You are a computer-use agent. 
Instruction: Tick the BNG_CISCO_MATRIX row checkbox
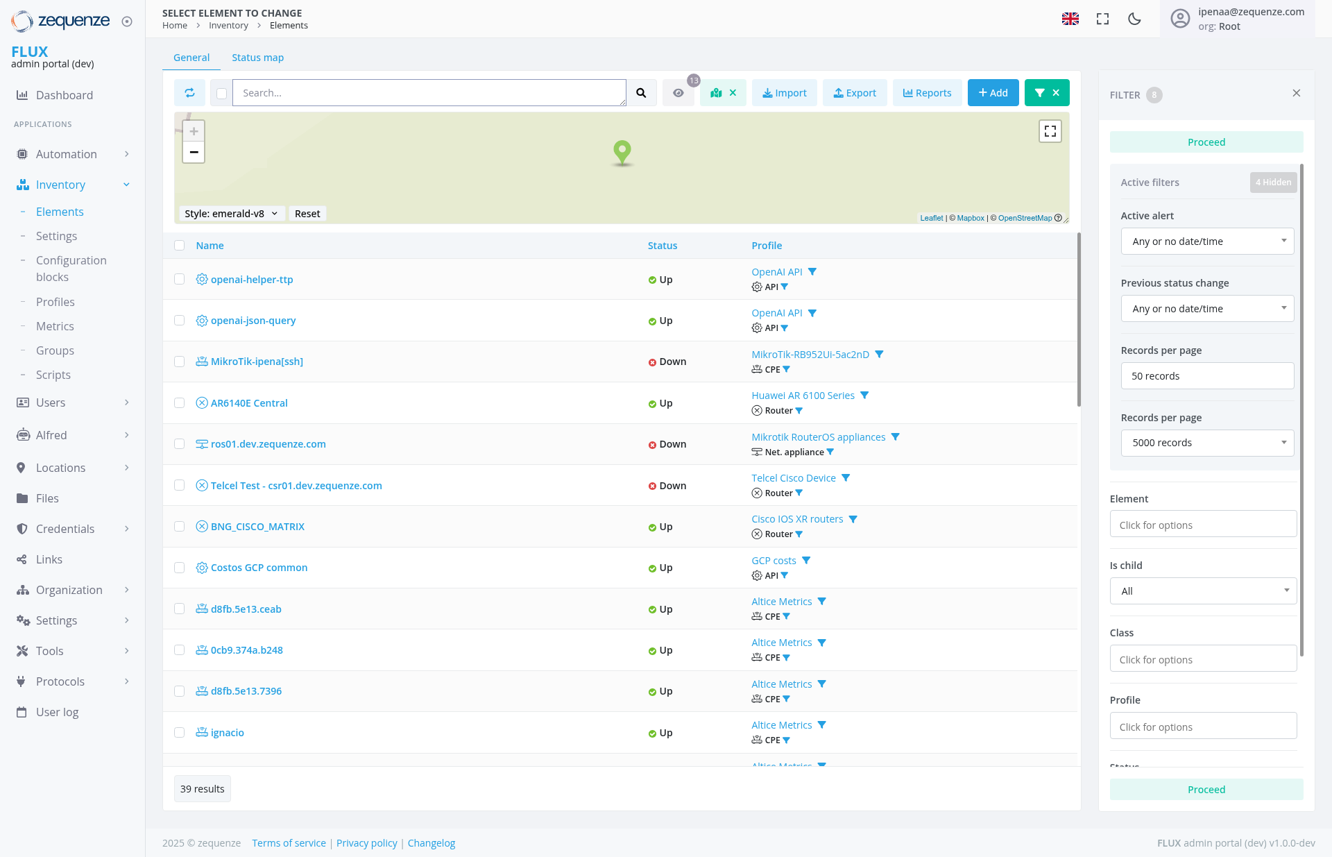180,527
